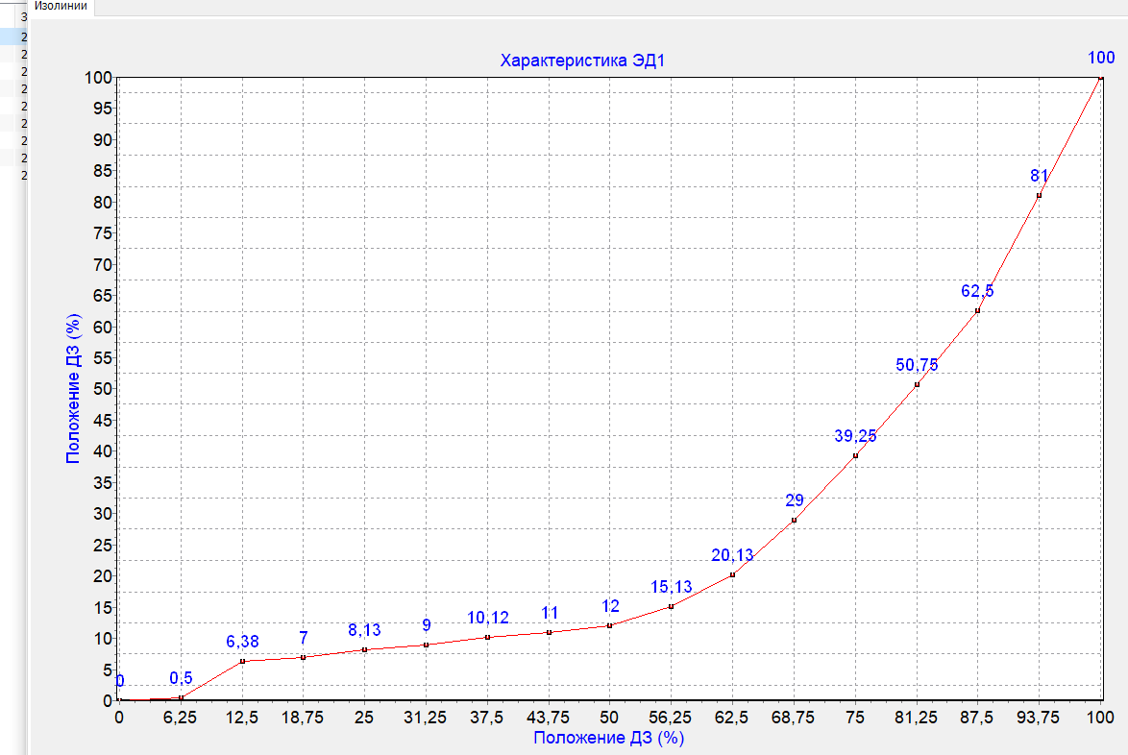Select the data point labeled 100
1128x755 pixels.
pos(1100,78)
